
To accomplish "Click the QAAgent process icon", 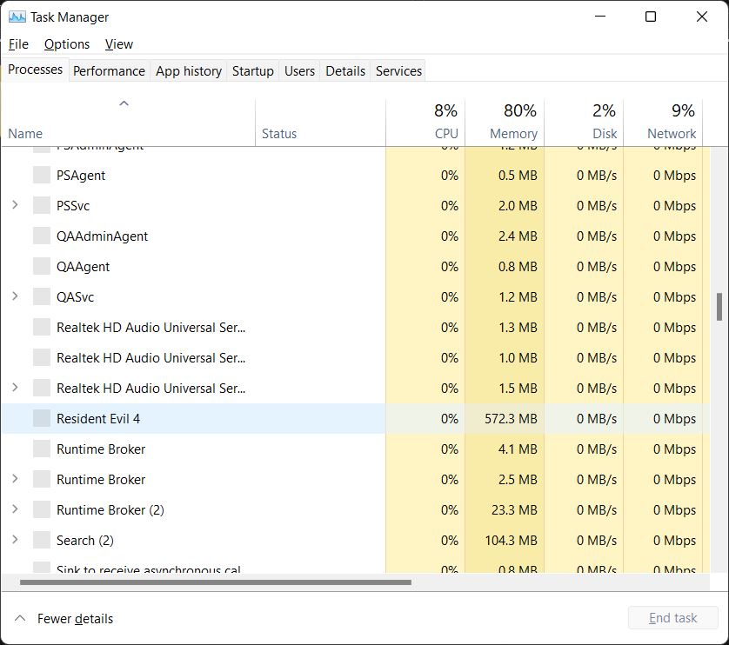I will 42,267.
